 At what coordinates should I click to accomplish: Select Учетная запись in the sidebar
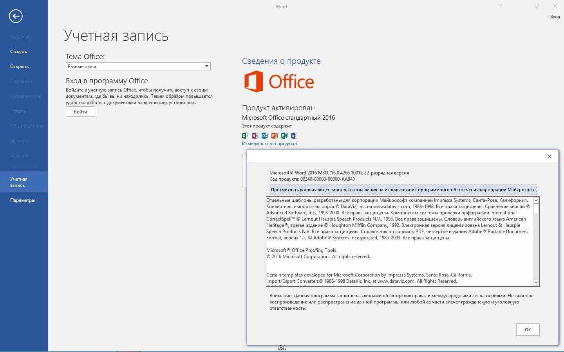(24, 182)
